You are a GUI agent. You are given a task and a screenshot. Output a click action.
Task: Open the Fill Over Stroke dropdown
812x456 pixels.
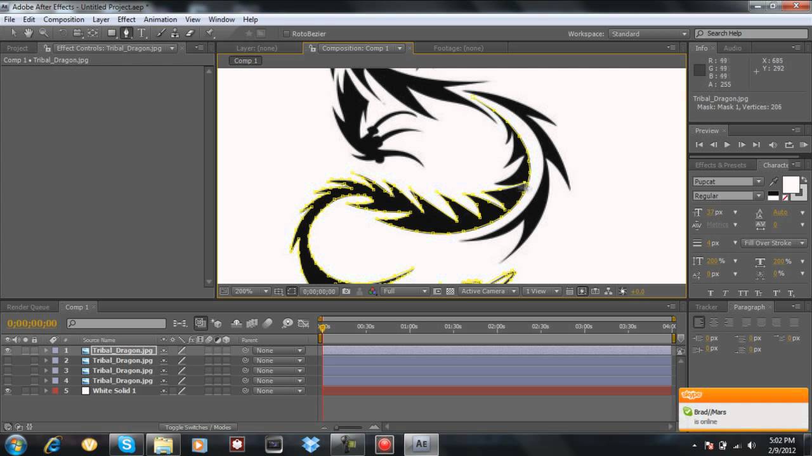[x=773, y=243]
